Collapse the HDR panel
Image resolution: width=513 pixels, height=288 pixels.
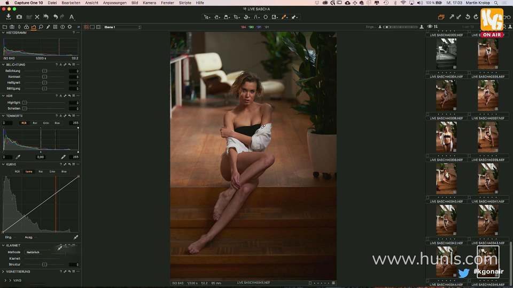[3, 96]
